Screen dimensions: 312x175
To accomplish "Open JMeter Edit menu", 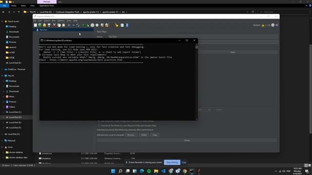I will point(40,20).
